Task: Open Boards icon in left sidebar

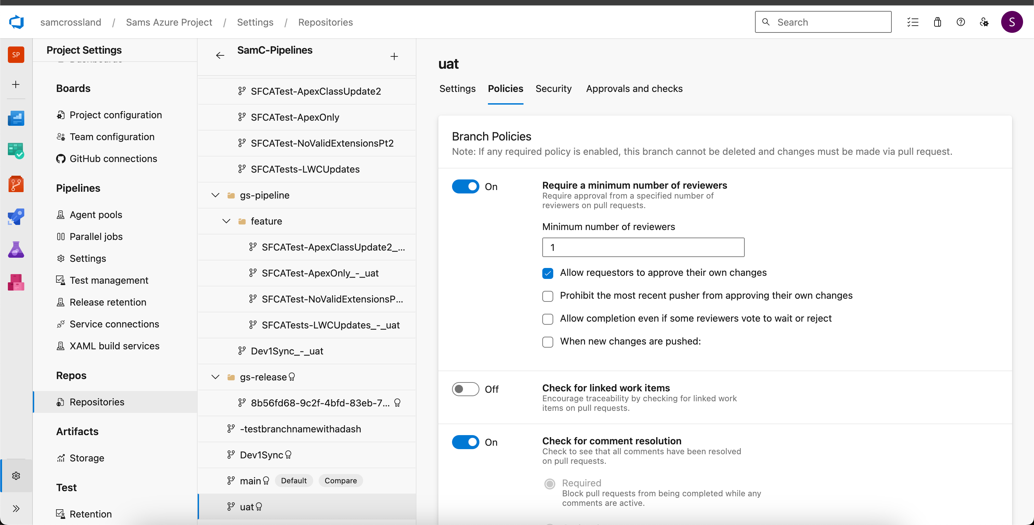Action: (16, 151)
